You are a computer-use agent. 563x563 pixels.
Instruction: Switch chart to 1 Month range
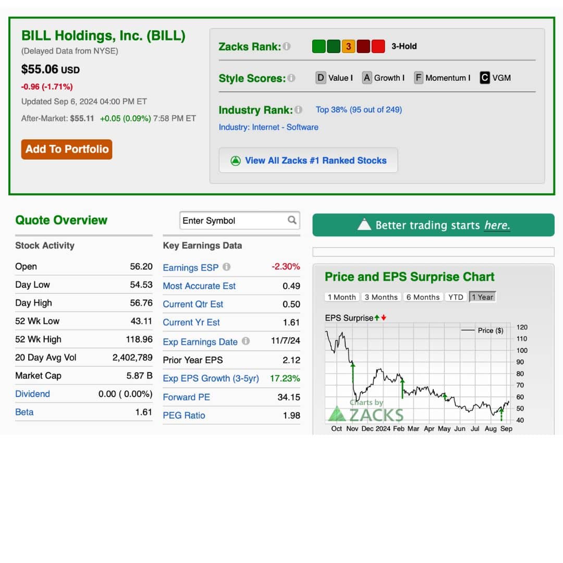[x=341, y=297]
